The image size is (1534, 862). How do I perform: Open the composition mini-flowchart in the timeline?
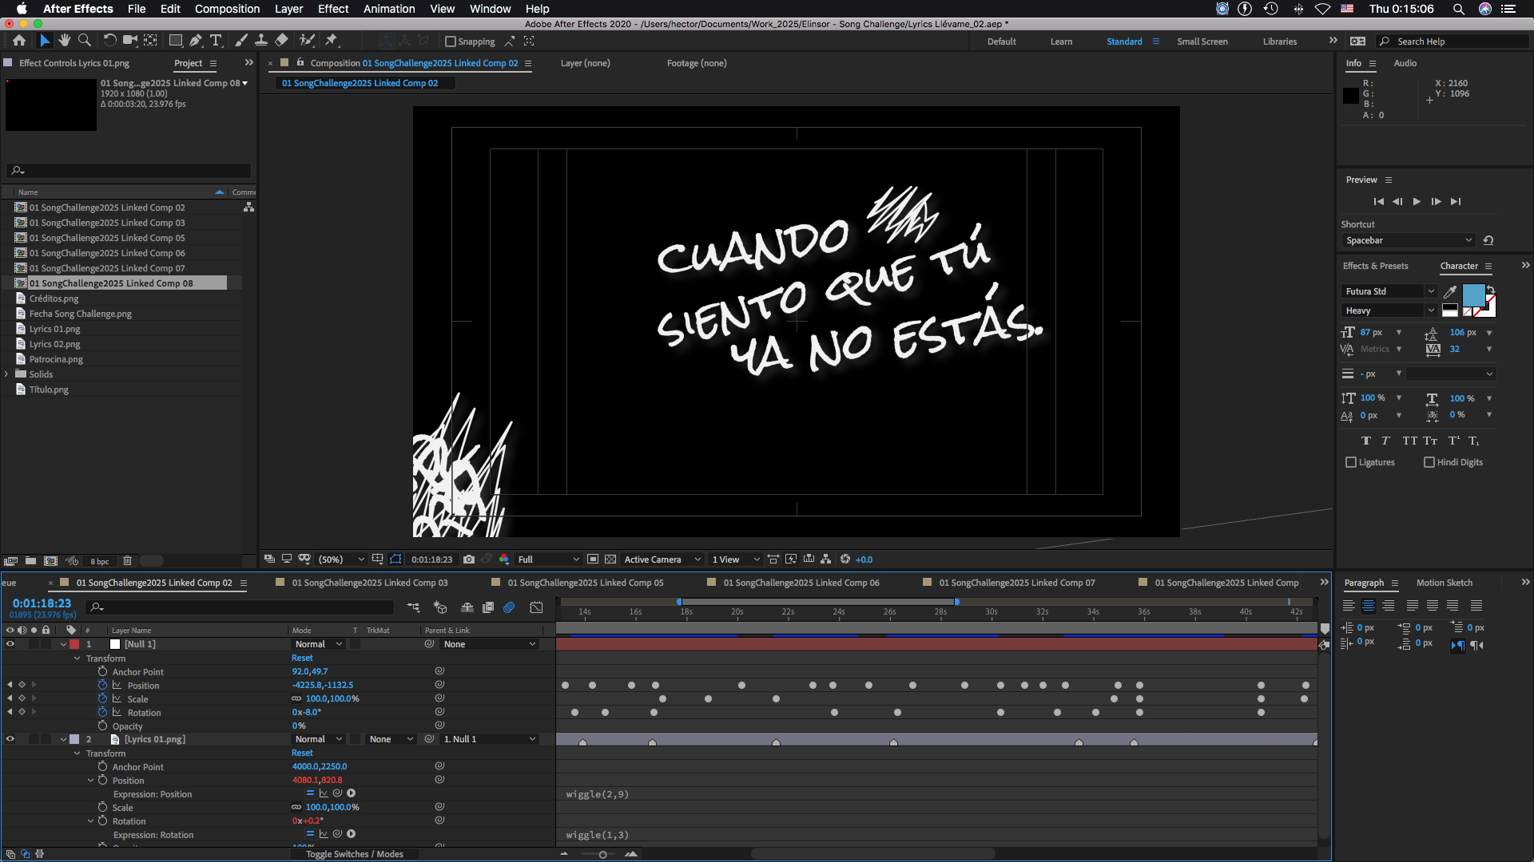coord(413,607)
